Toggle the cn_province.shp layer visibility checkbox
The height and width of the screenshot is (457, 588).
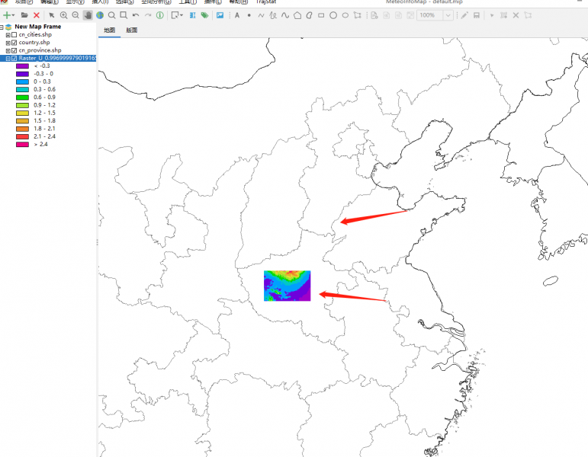pyautogui.click(x=14, y=50)
